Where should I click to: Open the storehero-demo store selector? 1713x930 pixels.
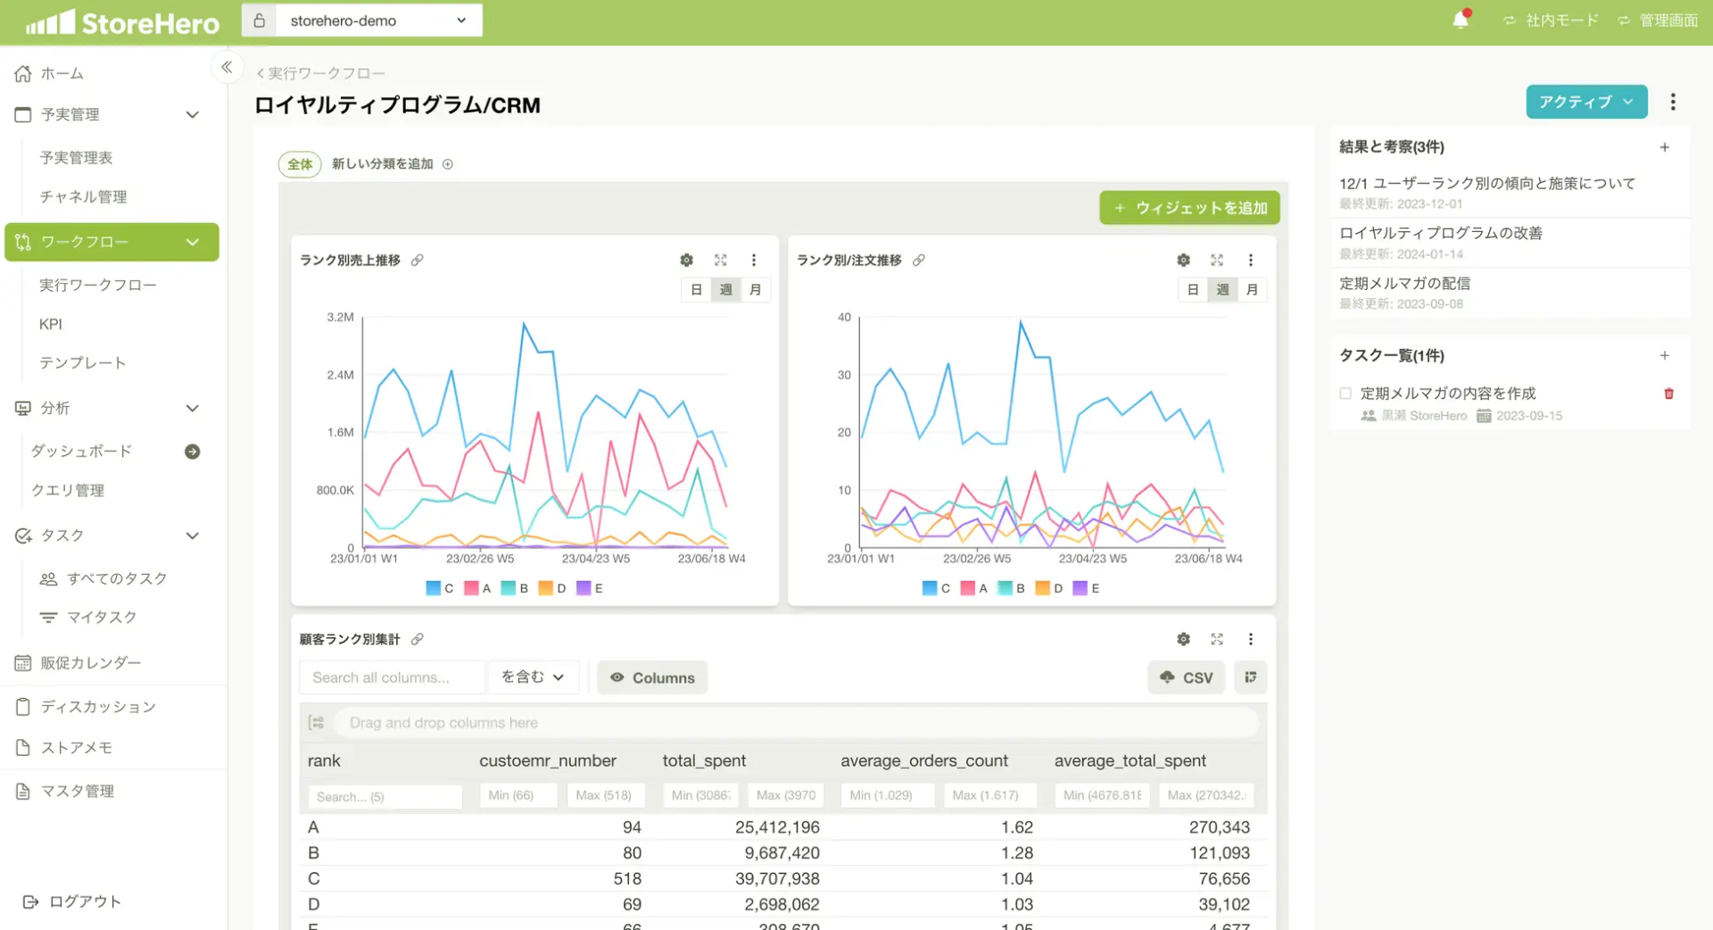pos(378,20)
